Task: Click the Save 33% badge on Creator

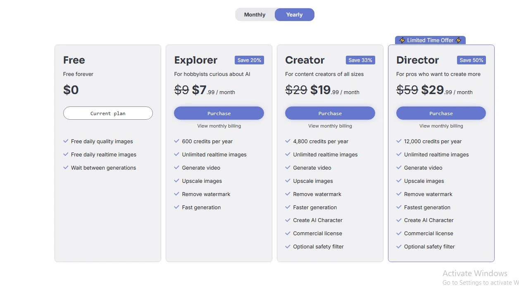Action: (360, 60)
